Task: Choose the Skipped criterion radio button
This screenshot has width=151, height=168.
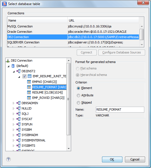Action: point(78,103)
